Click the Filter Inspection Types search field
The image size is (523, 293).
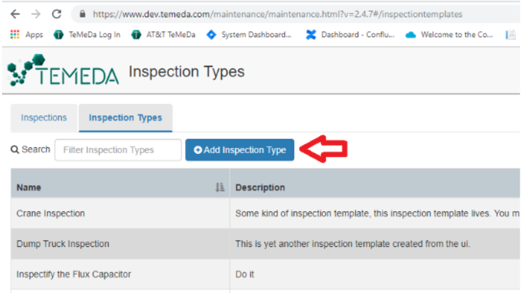pos(118,150)
